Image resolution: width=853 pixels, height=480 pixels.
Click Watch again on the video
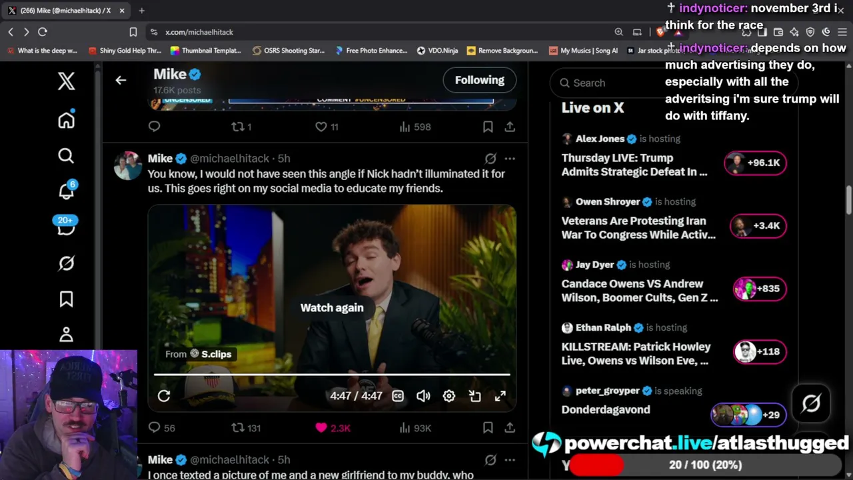click(x=332, y=307)
